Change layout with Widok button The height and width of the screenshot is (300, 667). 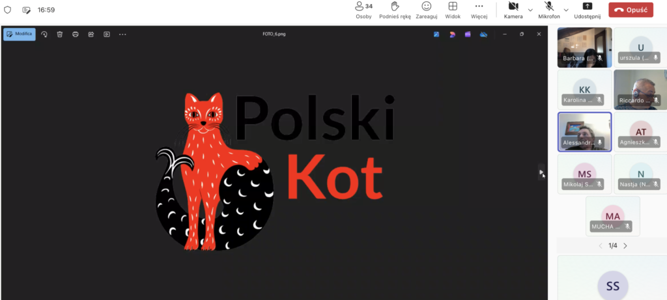pyautogui.click(x=453, y=10)
